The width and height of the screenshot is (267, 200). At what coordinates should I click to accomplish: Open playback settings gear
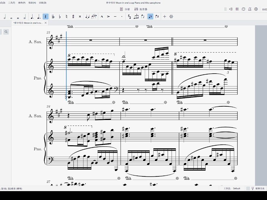256,9
